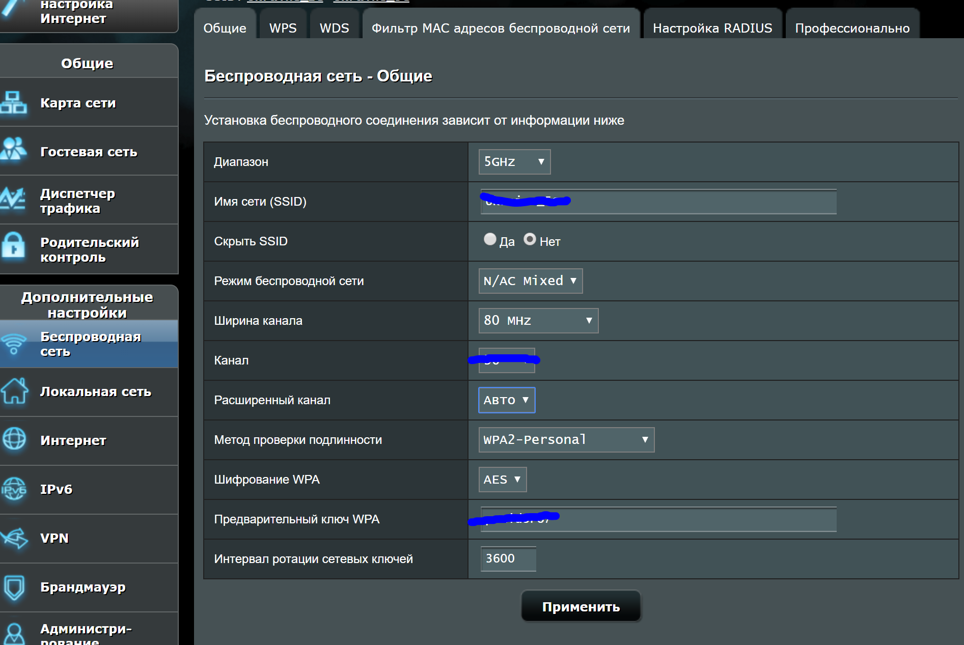The width and height of the screenshot is (964, 645).
Task: Open the 80 MHz channel width dropdown
Action: 538,321
